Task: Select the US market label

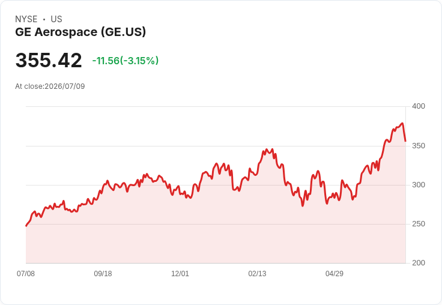Action: coord(56,19)
